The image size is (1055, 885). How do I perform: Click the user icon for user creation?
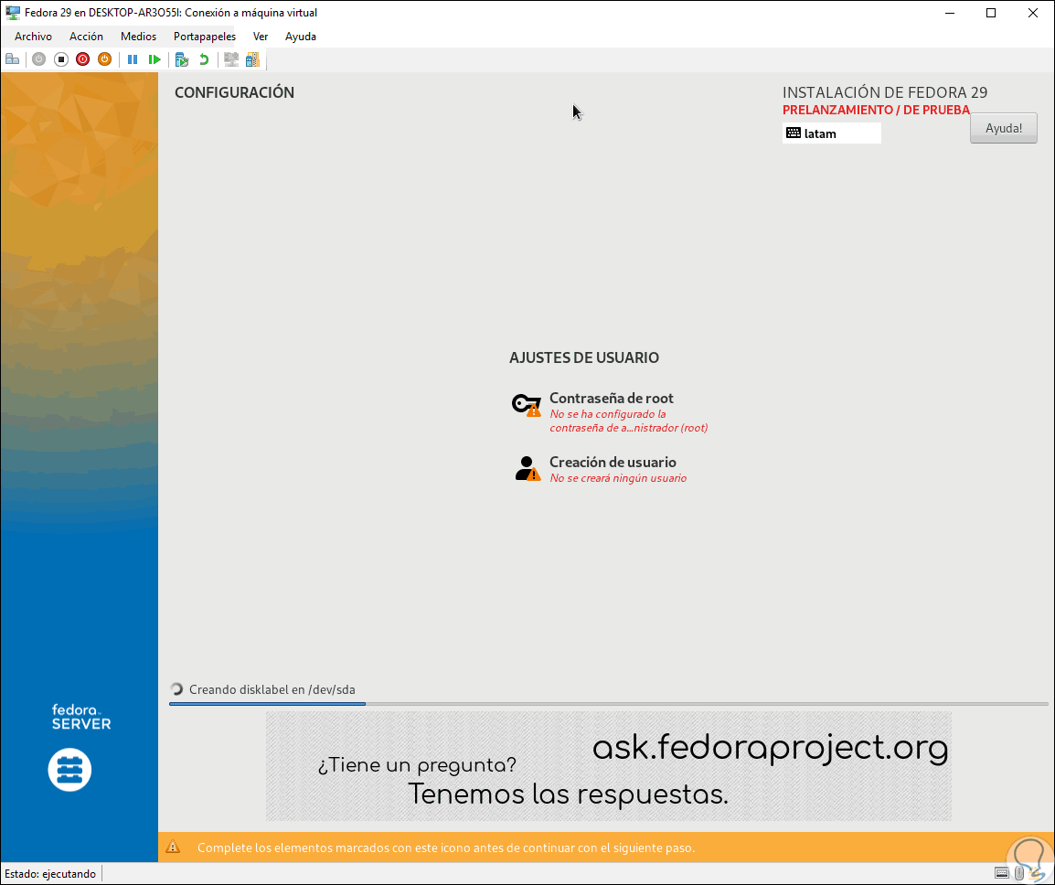(527, 468)
